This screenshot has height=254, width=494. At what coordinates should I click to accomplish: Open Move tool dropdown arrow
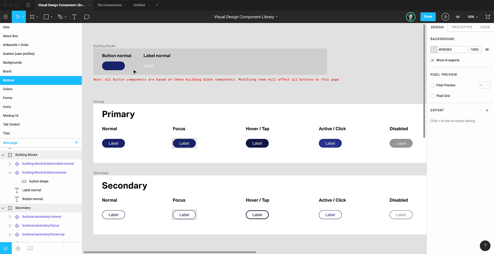23,17
